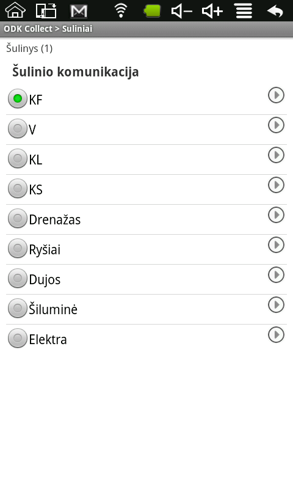This screenshot has width=293, height=489.
Task: Tap the Wi-Fi signal icon
Action: pos(121,10)
